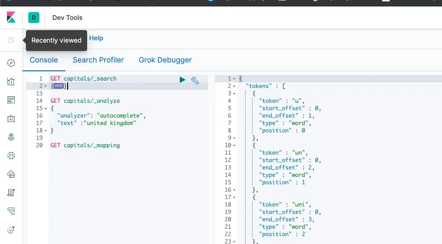Open Infrastructure icon in sidebar

(x=11, y=174)
